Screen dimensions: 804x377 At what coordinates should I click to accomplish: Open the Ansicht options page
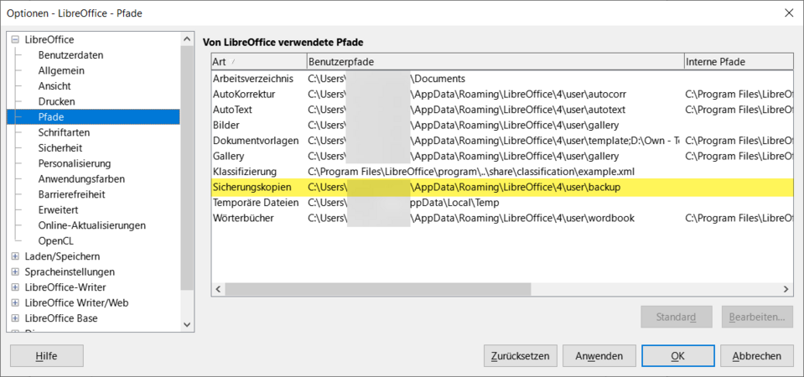[54, 86]
